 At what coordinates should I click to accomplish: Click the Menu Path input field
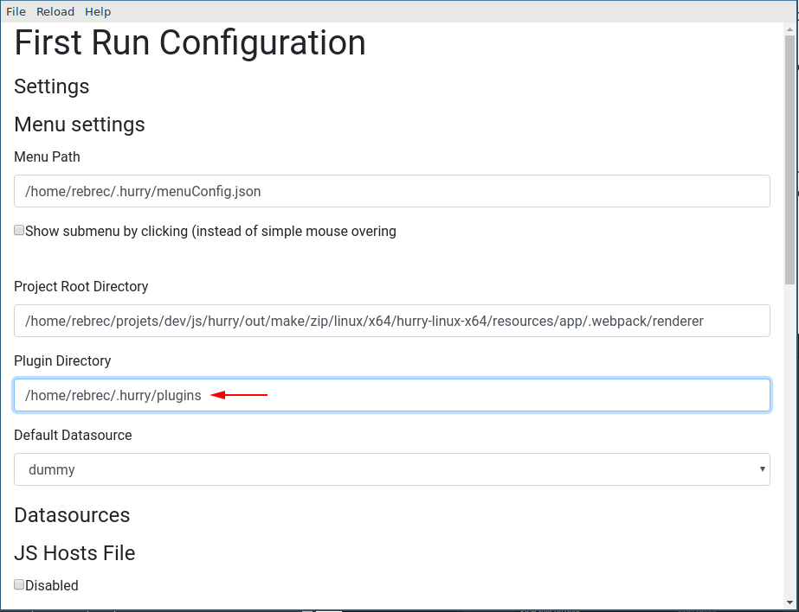(x=391, y=191)
